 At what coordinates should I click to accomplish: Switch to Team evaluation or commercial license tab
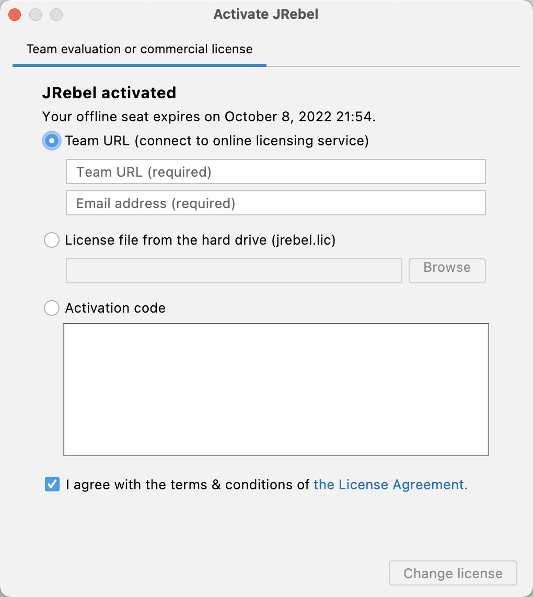click(x=140, y=50)
